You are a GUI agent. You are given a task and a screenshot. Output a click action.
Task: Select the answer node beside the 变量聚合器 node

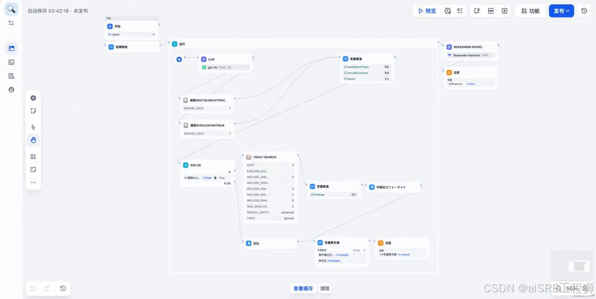pyautogui.click(x=402, y=249)
